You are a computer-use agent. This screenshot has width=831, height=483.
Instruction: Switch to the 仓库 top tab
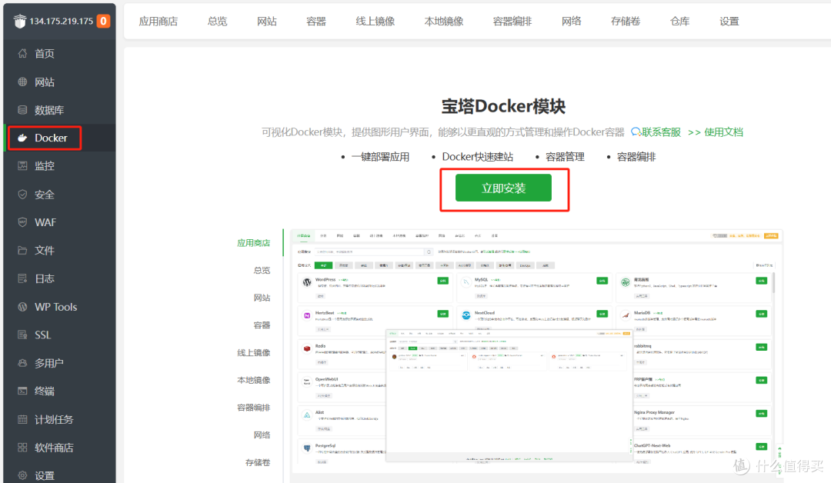(x=679, y=22)
